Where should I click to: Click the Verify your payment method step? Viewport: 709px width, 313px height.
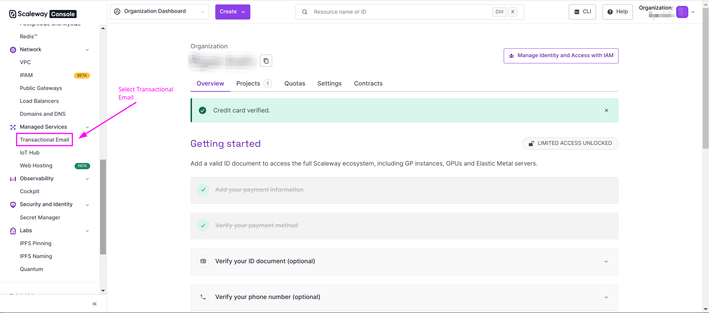coord(404,226)
